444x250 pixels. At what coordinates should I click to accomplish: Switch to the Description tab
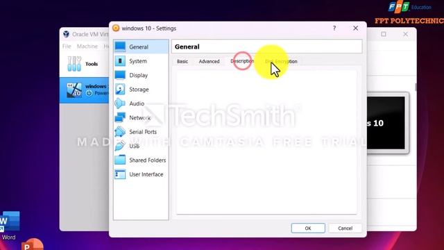[242, 61]
